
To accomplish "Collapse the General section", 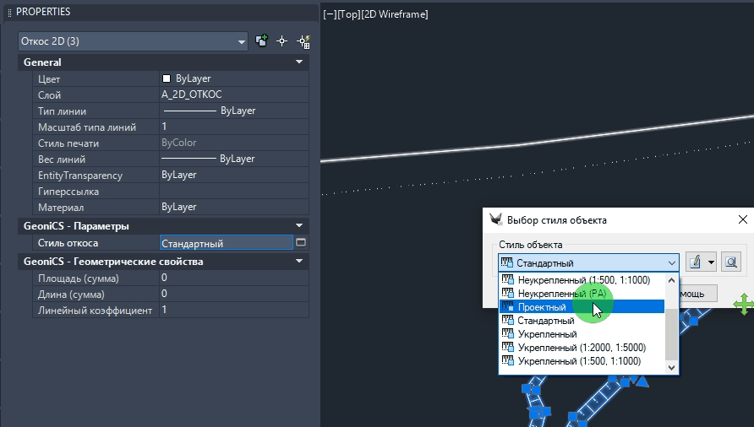I will pos(298,62).
